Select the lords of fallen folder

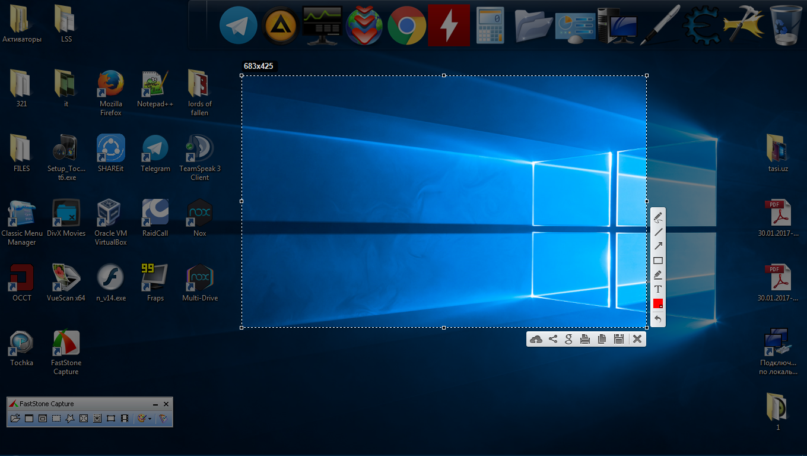point(199,93)
